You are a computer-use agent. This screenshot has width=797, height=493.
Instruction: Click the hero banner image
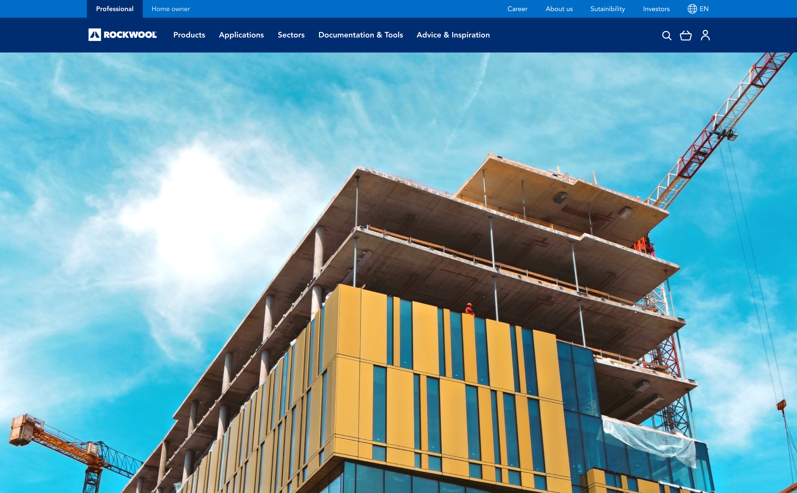click(x=398, y=273)
